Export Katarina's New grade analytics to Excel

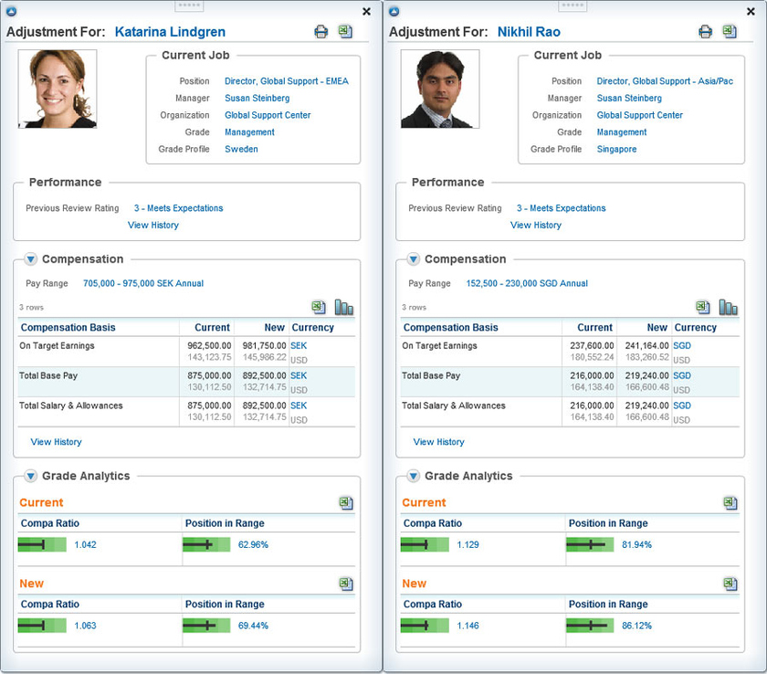point(346,584)
